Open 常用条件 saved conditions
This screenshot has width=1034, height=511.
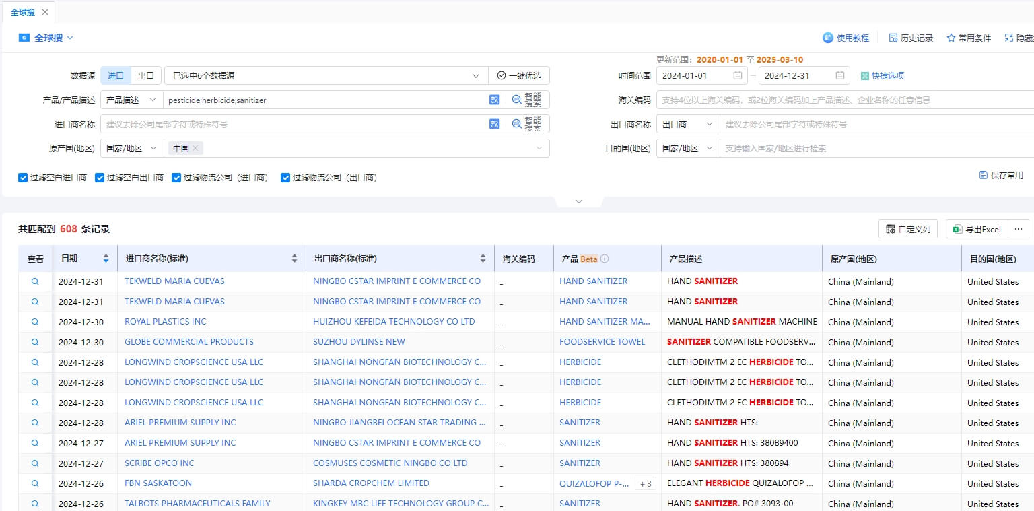tap(969, 38)
